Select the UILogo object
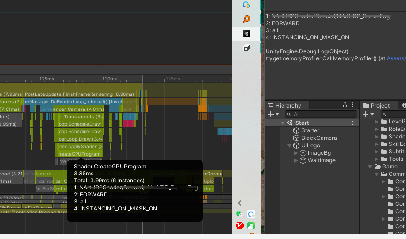The width and height of the screenshot is (406, 239). point(310,145)
